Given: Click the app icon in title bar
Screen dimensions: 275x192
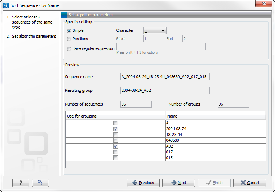Looking at the screenshot, I should 6,5.
